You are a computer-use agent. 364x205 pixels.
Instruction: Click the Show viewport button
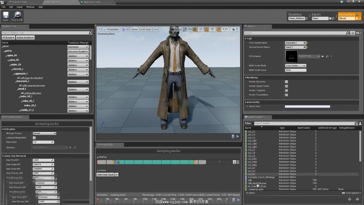coord(135,29)
